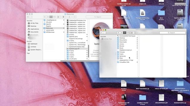Click the Search field in Resources window
190x106 pixels.
[99, 17]
